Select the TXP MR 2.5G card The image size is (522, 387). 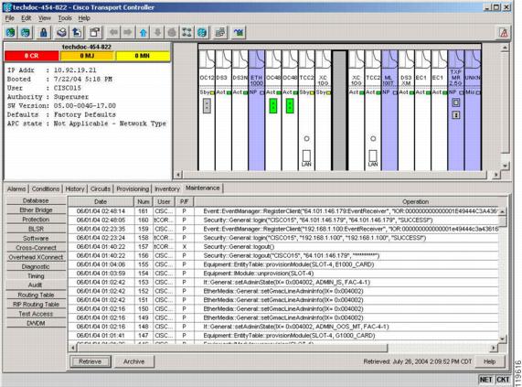point(456,110)
